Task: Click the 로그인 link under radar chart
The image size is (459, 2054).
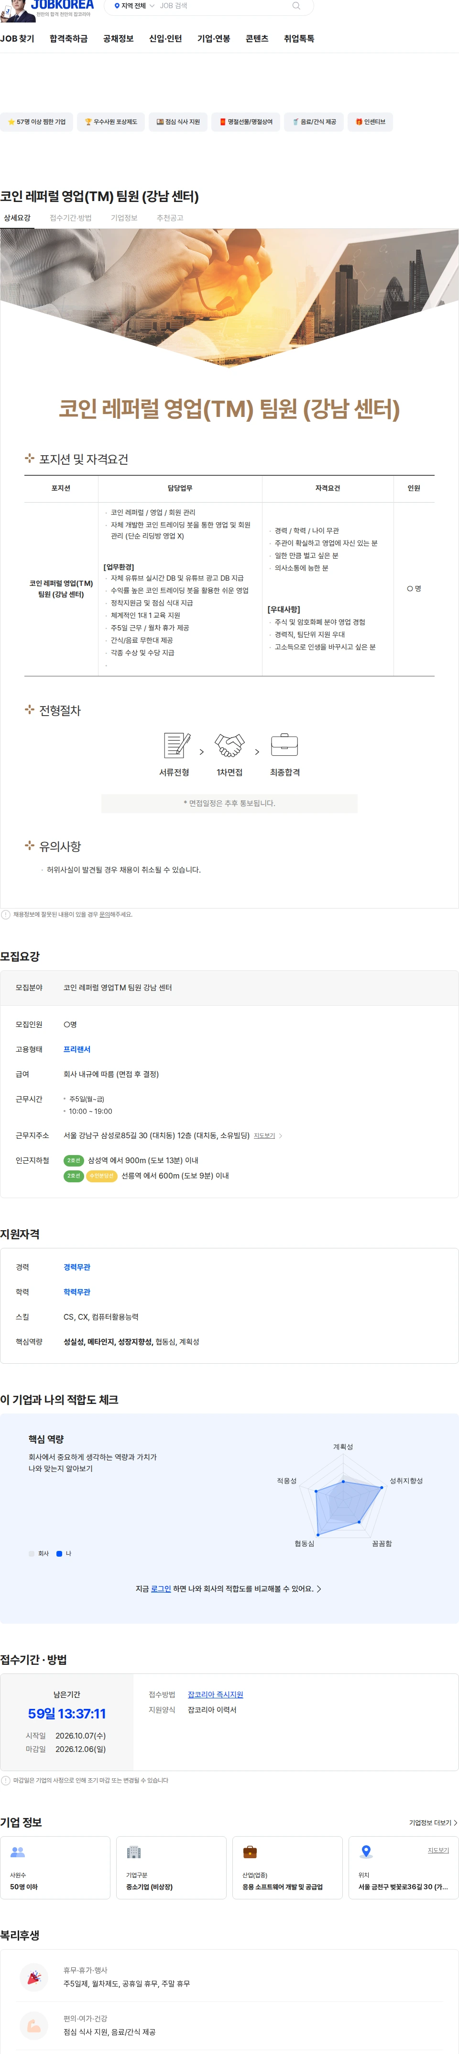Action: tap(161, 1588)
